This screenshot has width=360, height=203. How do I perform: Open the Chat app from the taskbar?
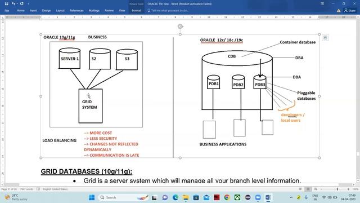pos(165,197)
